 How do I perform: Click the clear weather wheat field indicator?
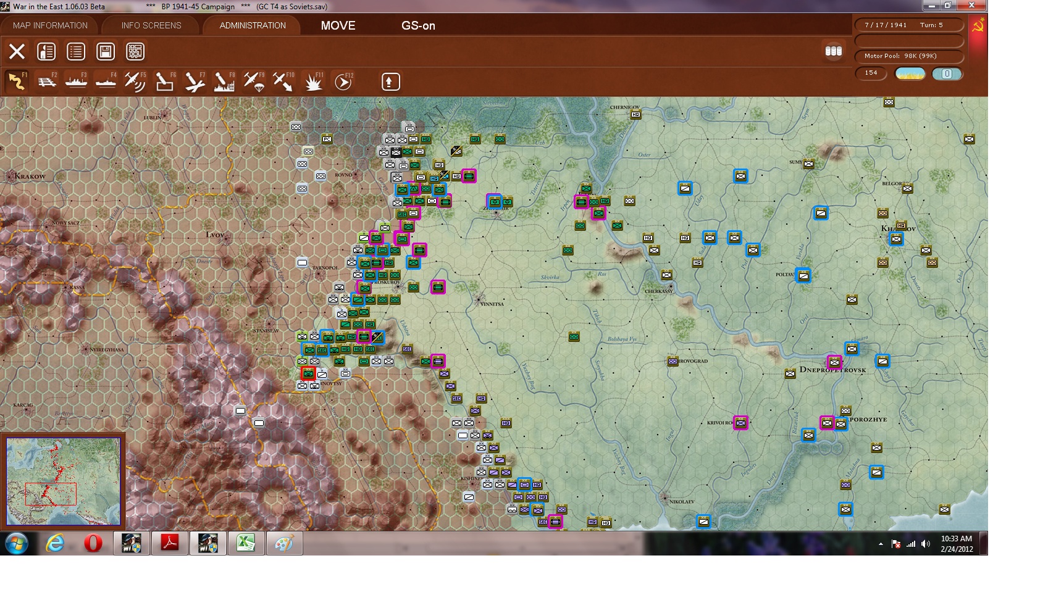pyautogui.click(x=910, y=73)
